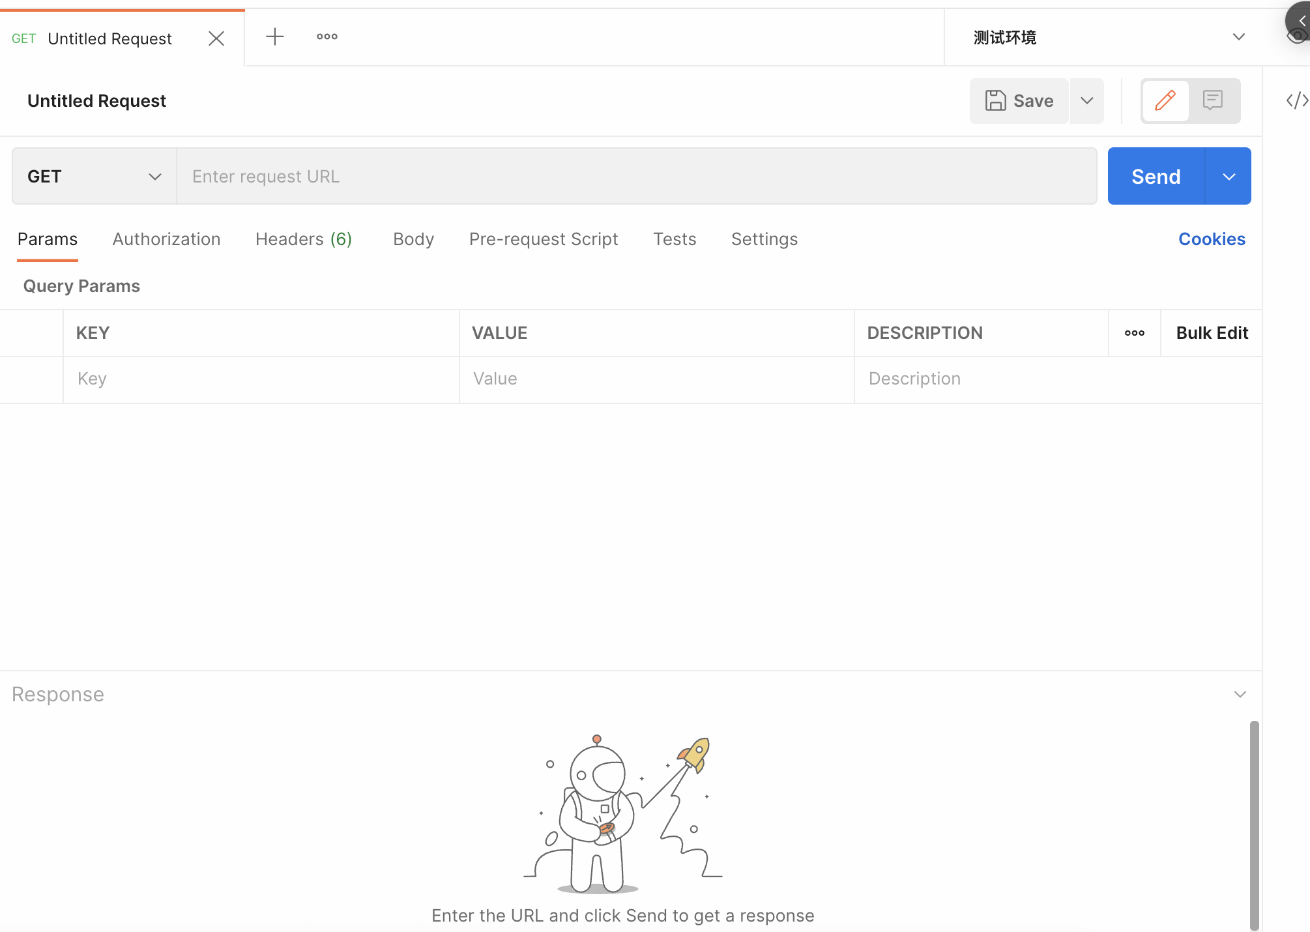The width and height of the screenshot is (1310, 932).
Task: Save the request with Save button
Action: click(x=1019, y=101)
